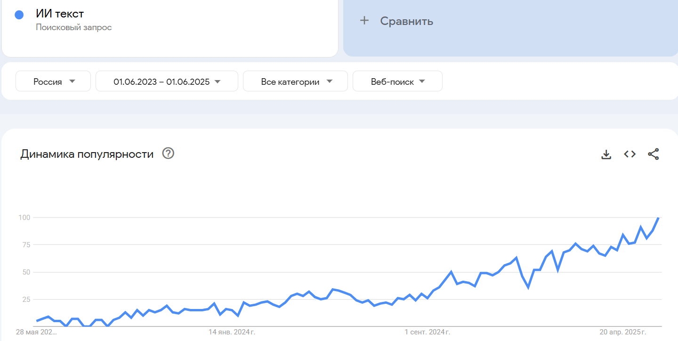Expand the date range dropdown

167,81
